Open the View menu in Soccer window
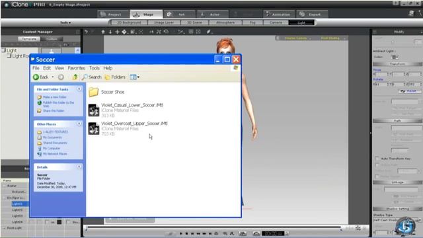The width and height of the screenshot is (423, 238). (59, 68)
